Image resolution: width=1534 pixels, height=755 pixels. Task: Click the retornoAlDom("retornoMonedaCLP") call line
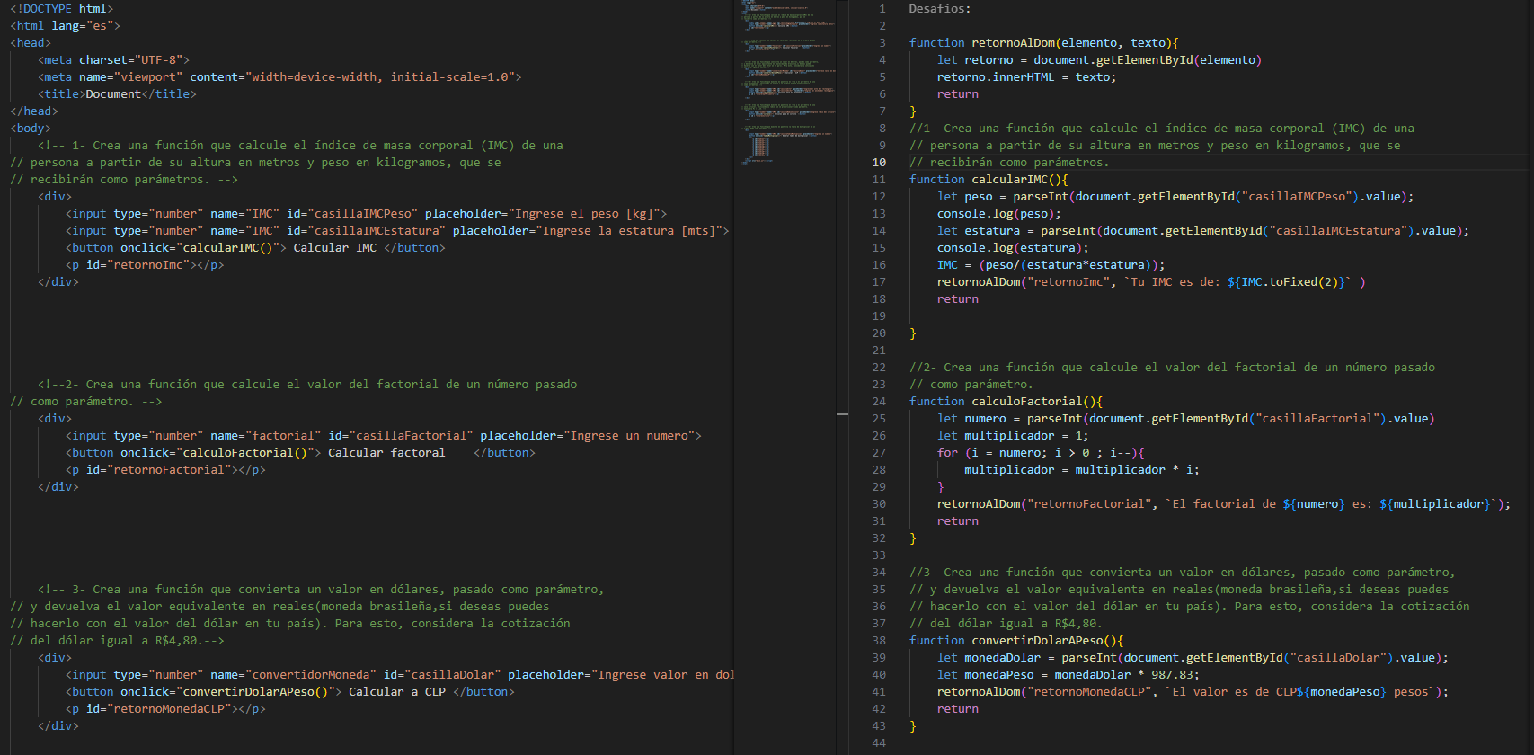point(1193,692)
